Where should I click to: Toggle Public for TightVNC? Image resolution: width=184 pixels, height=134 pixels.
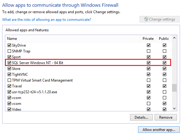[165, 75]
